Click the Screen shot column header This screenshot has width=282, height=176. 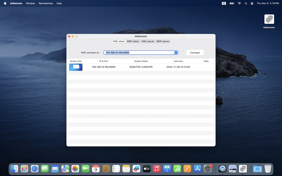point(76,61)
